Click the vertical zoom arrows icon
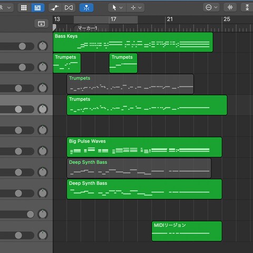Viewport: 253px width, 253px height. coord(247,7)
